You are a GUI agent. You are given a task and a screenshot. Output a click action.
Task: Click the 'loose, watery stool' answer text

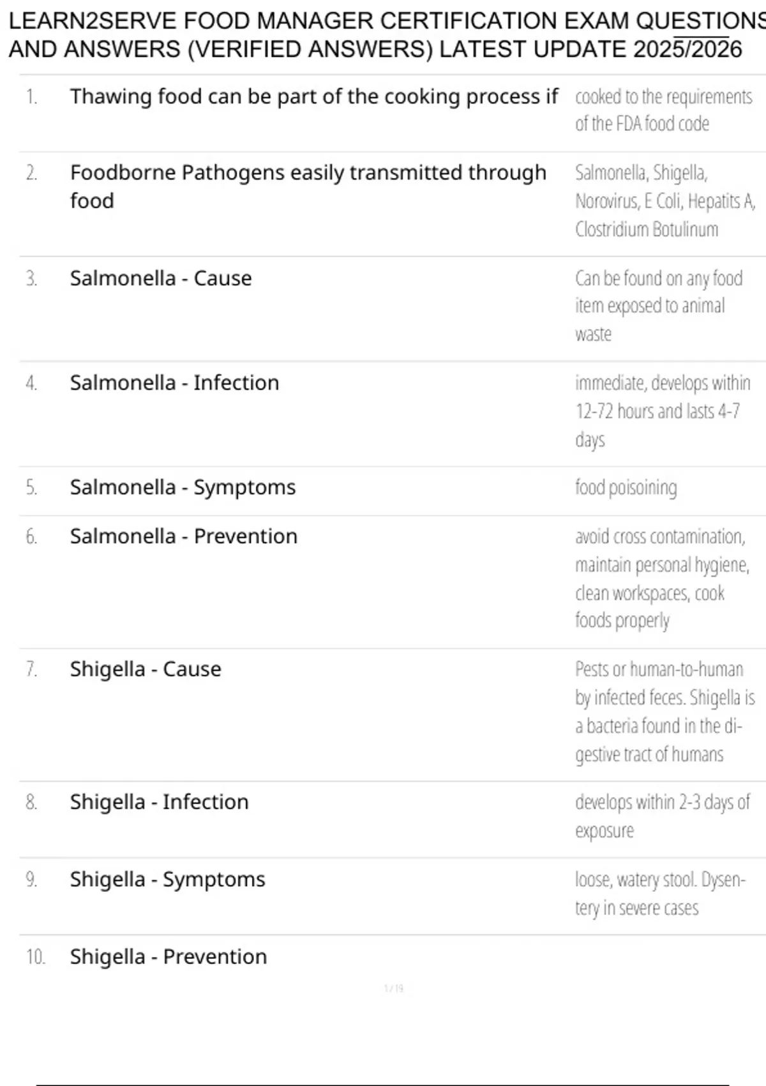point(659,893)
